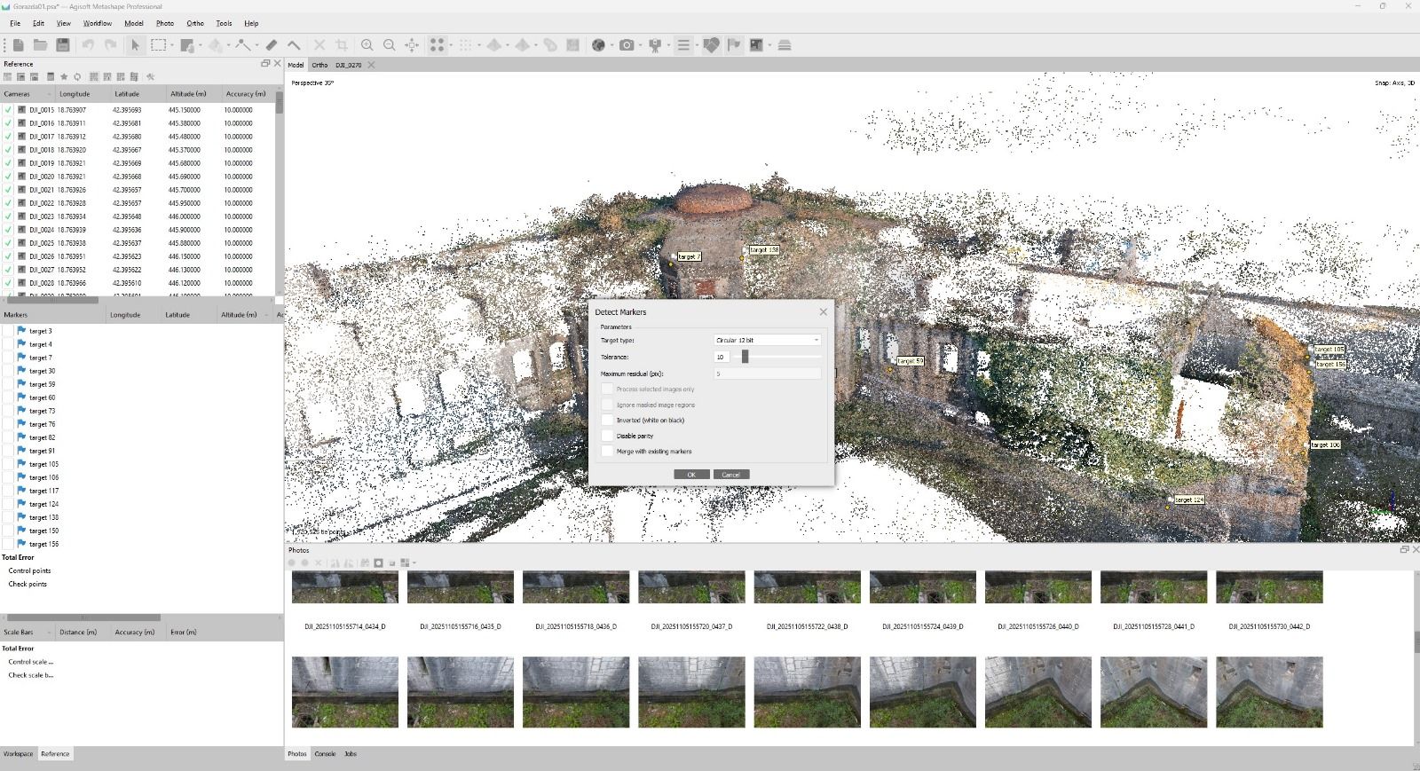Tick Merge with existing markers checkbox
1420x771 pixels.
[x=607, y=452]
